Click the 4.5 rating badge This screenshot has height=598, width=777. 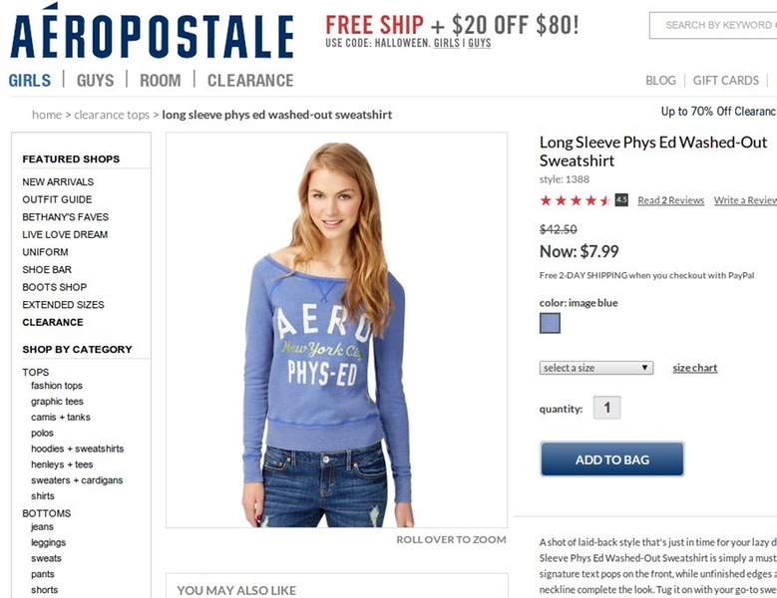click(x=621, y=199)
